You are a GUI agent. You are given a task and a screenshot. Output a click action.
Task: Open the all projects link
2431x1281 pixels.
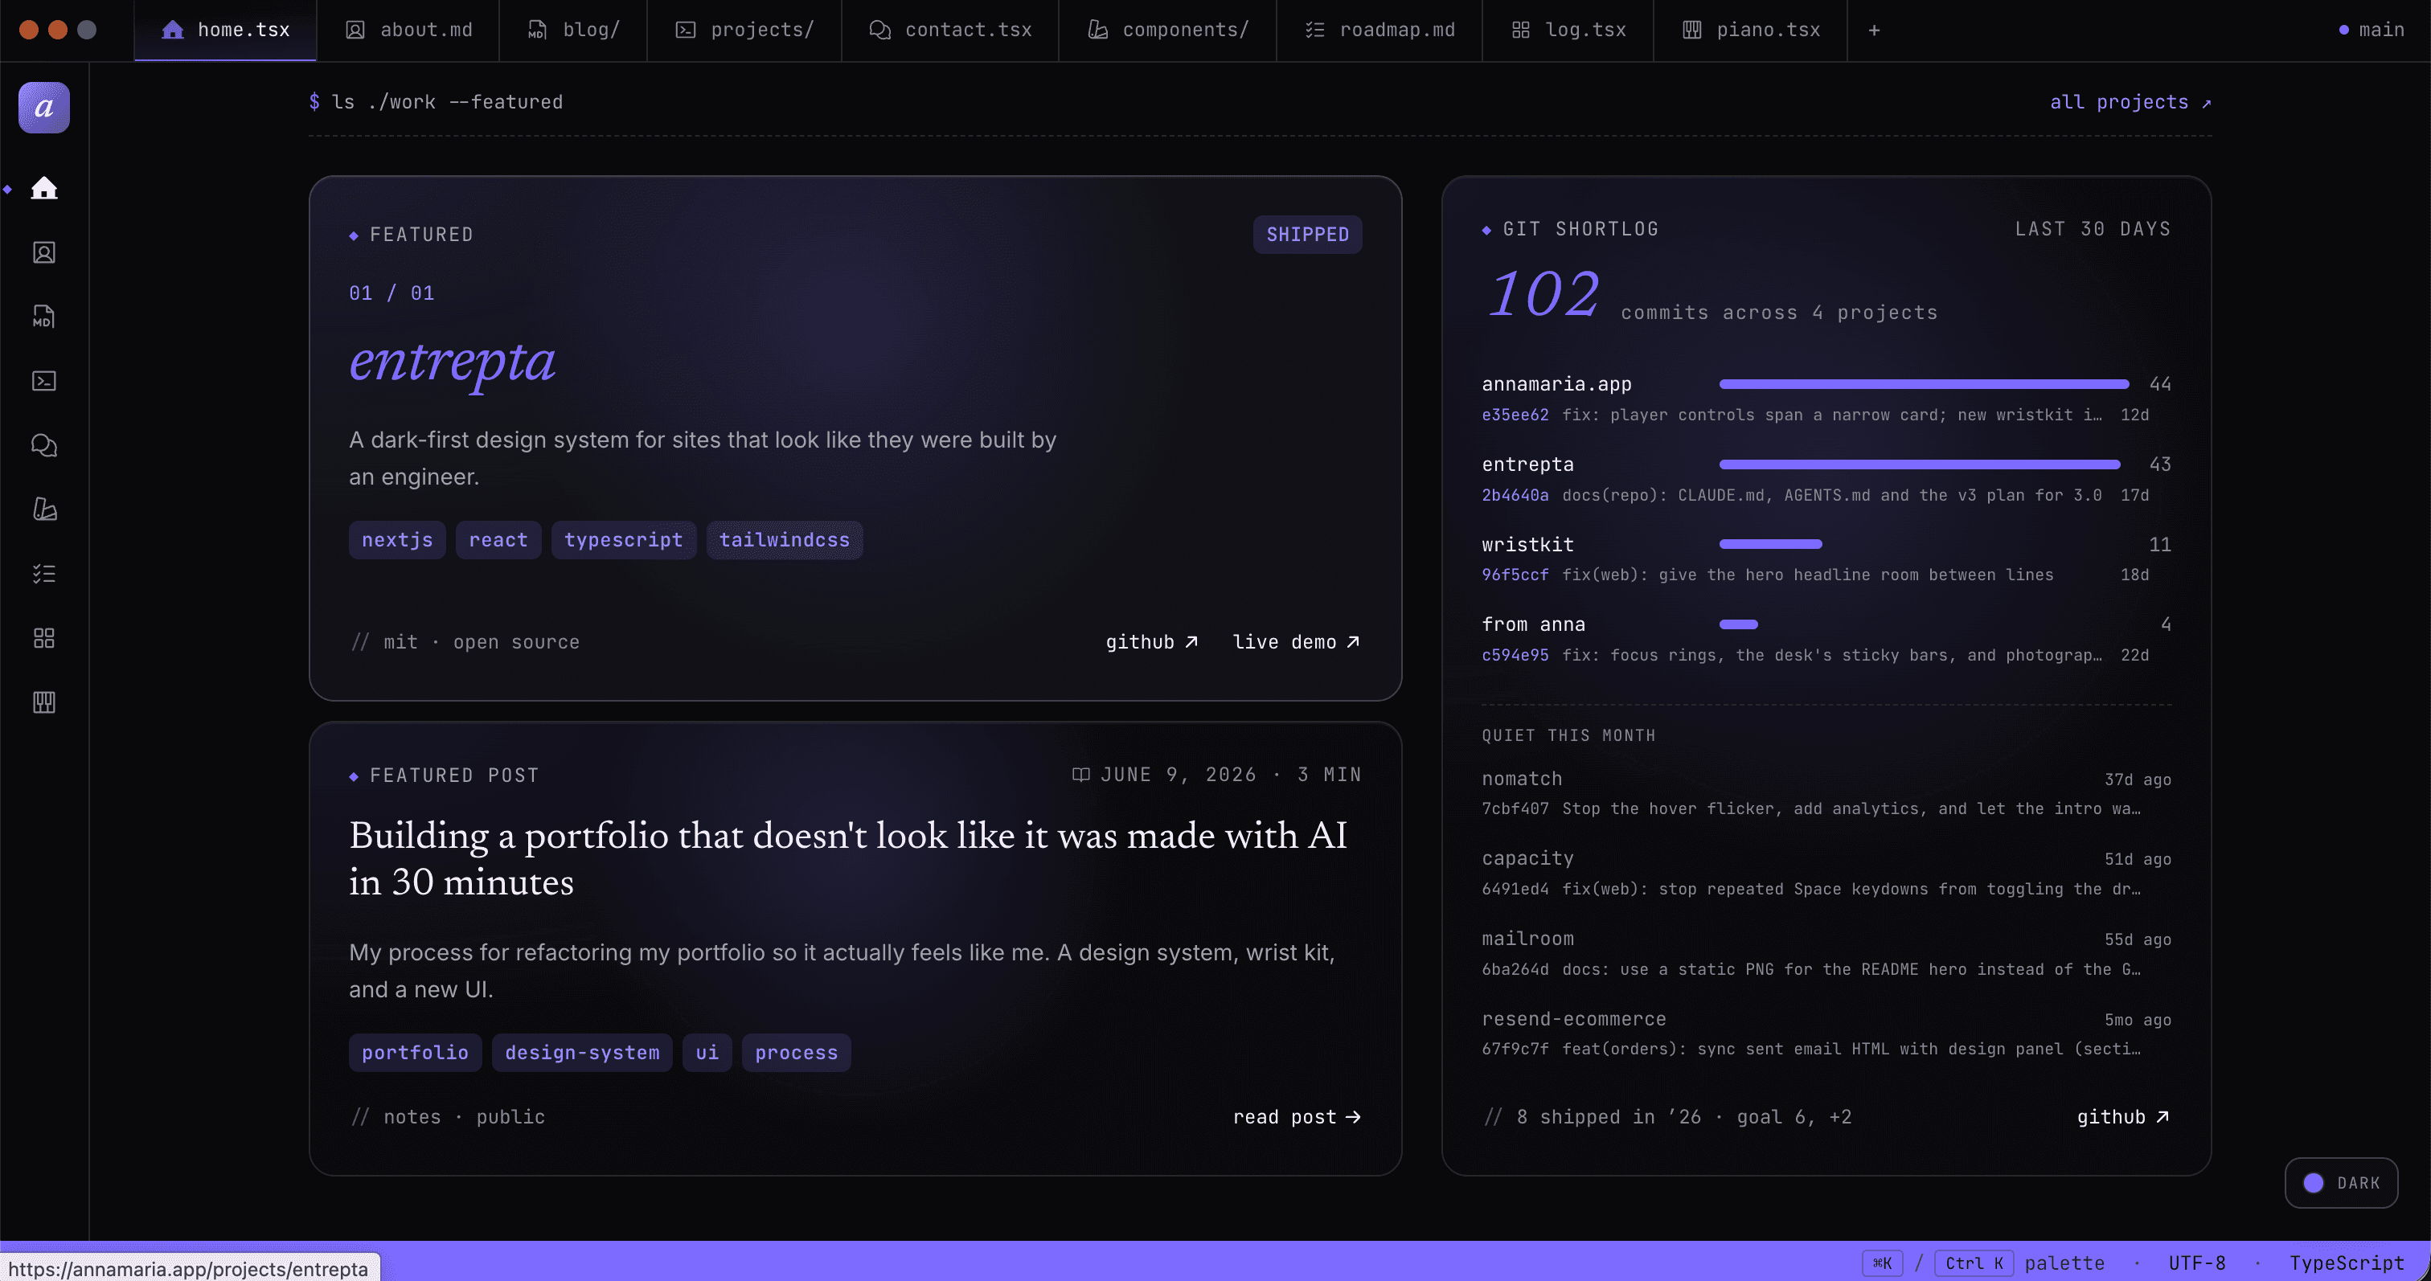click(x=2130, y=102)
